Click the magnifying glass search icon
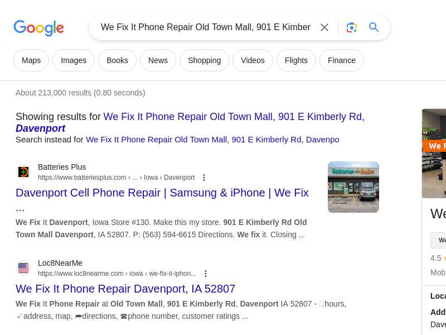This screenshot has width=446, height=335. click(374, 27)
